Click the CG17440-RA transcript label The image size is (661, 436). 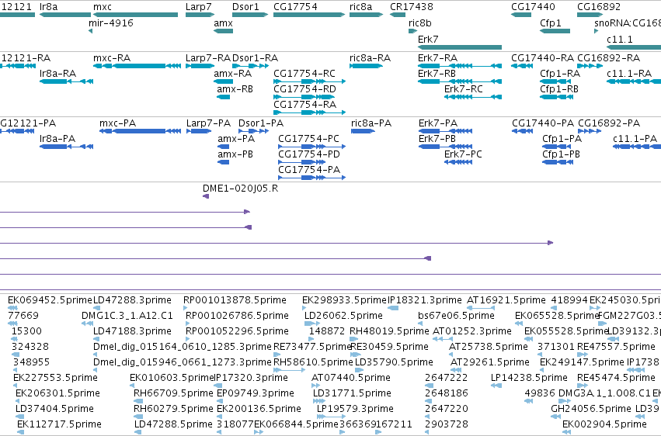click(542, 57)
